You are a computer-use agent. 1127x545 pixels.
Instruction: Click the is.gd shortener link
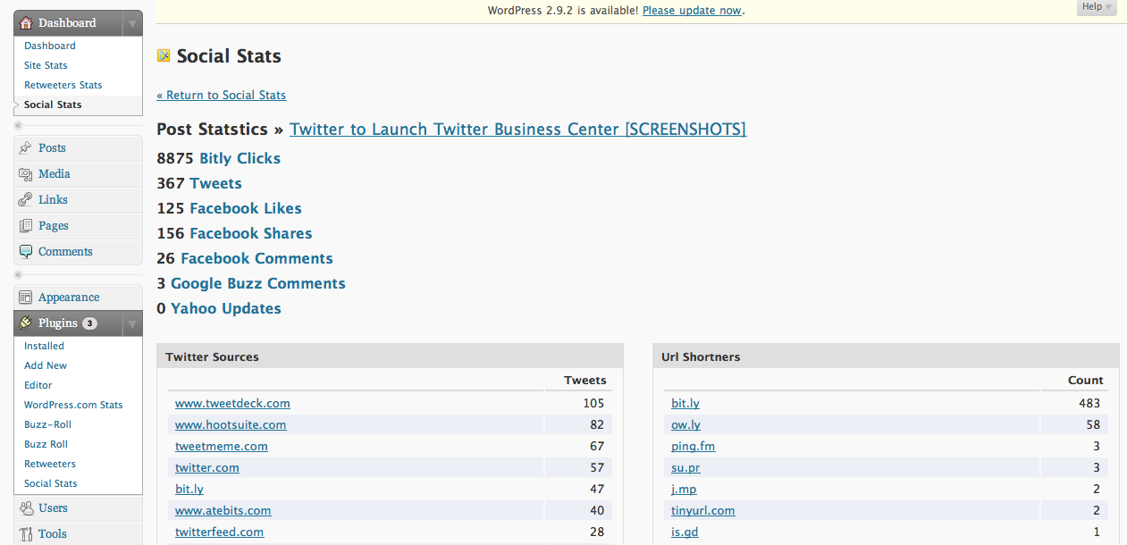tap(685, 532)
